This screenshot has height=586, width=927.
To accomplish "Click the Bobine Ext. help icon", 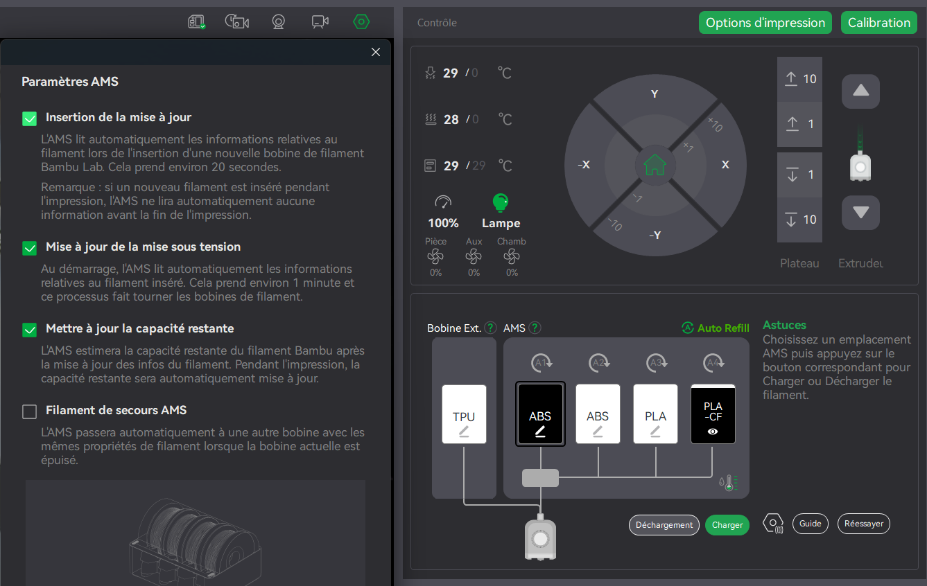I will [x=490, y=328].
